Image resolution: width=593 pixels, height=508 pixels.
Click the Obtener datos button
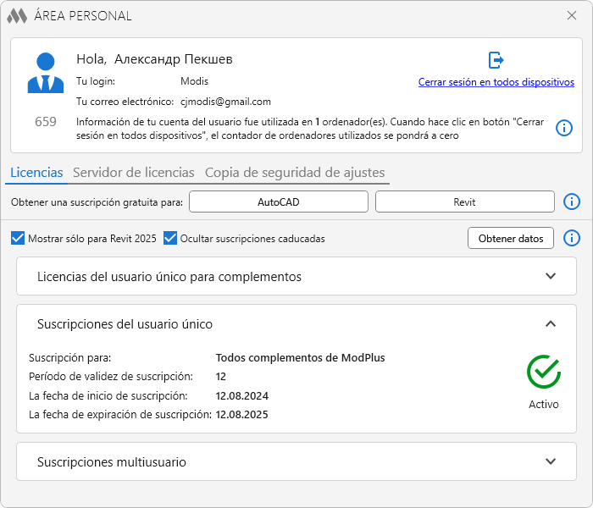(x=511, y=238)
